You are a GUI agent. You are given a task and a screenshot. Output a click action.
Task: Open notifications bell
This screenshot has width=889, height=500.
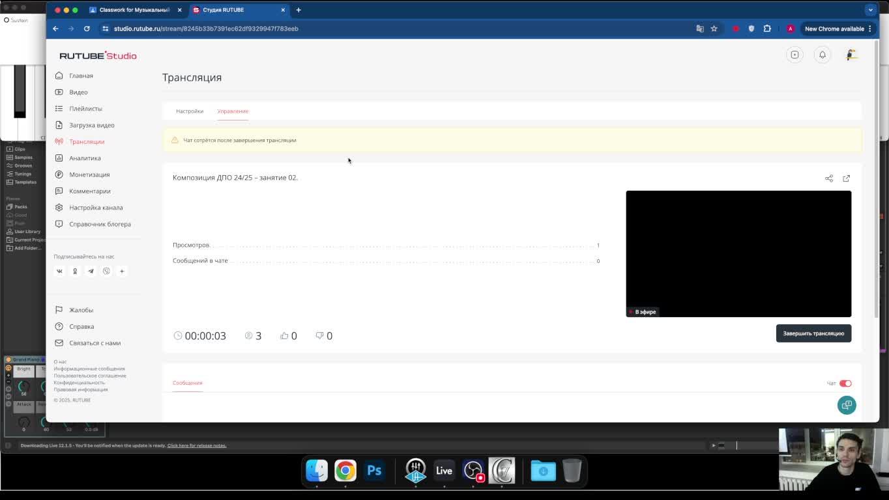823,55
